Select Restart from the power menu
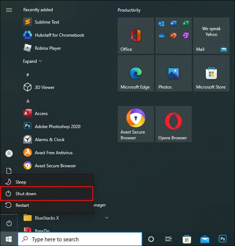The image size is (235, 246). coord(22,205)
